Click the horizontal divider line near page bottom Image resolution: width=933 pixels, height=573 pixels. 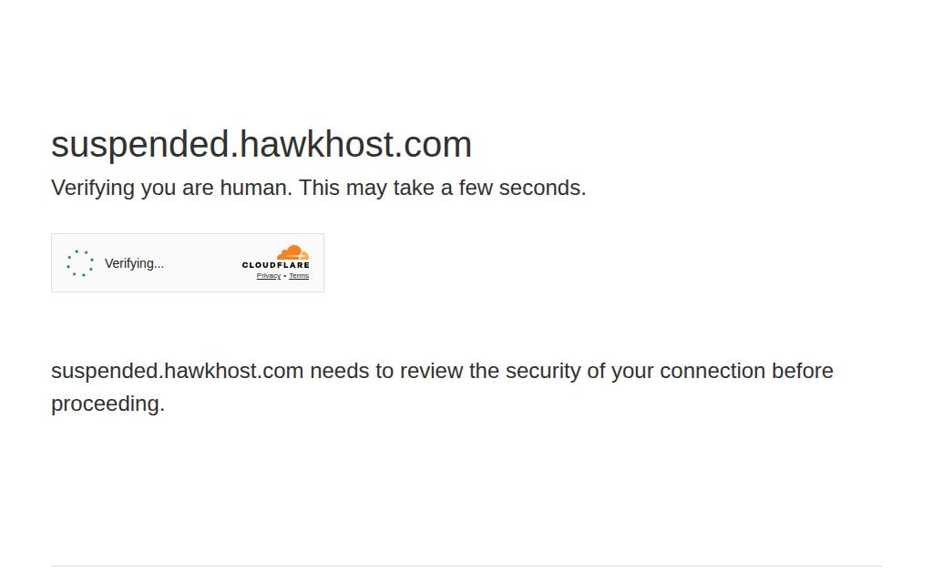click(466, 566)
